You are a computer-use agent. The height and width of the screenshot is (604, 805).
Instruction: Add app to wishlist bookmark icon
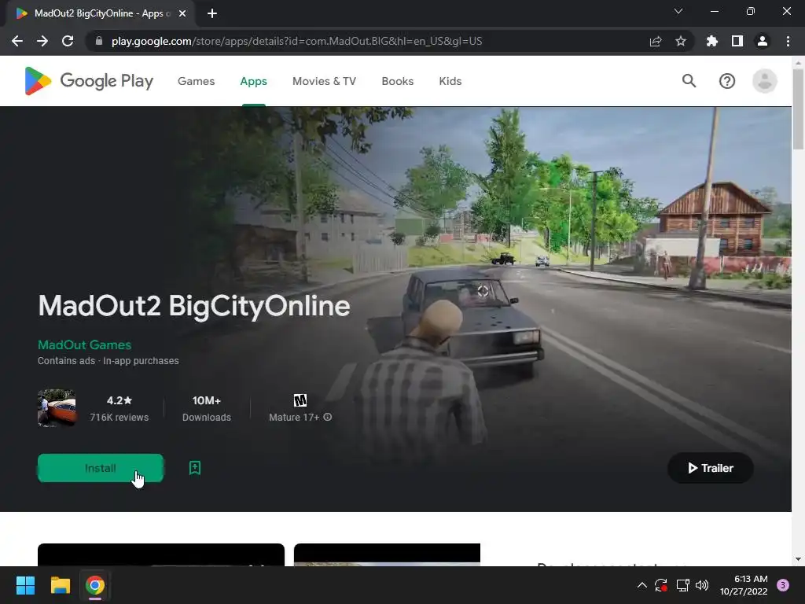coord(195,468)
